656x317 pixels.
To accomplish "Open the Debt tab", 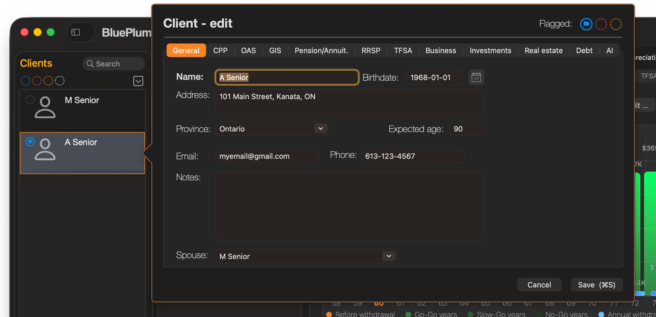I will [584, 51].
